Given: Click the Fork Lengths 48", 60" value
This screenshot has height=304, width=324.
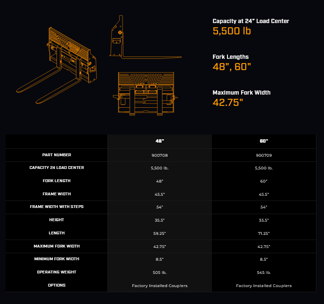Looking at the screenshot, I should click(x=232, y=66).
